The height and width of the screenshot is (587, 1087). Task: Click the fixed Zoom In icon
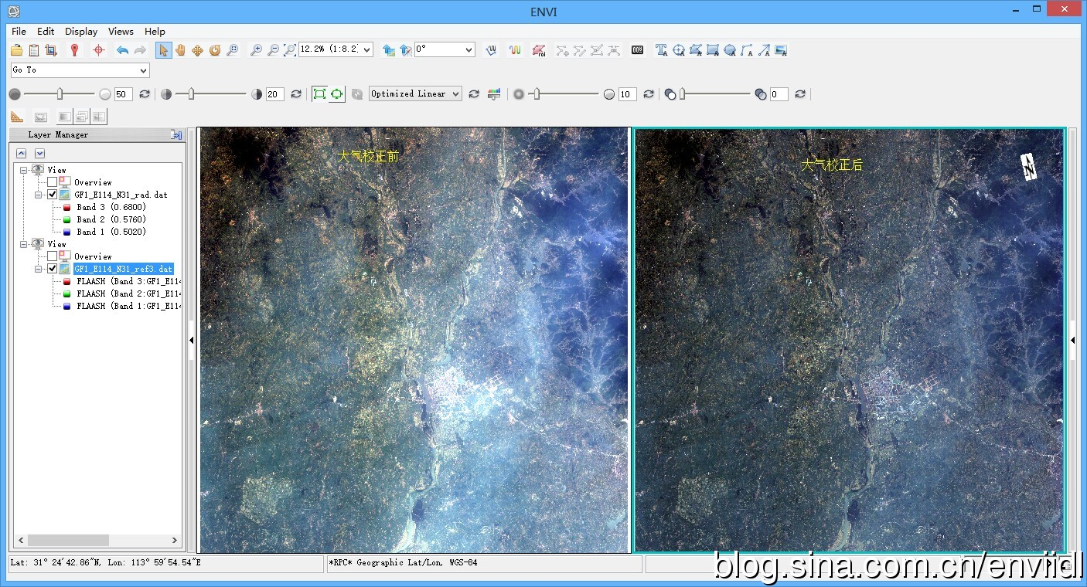(256, 50)
